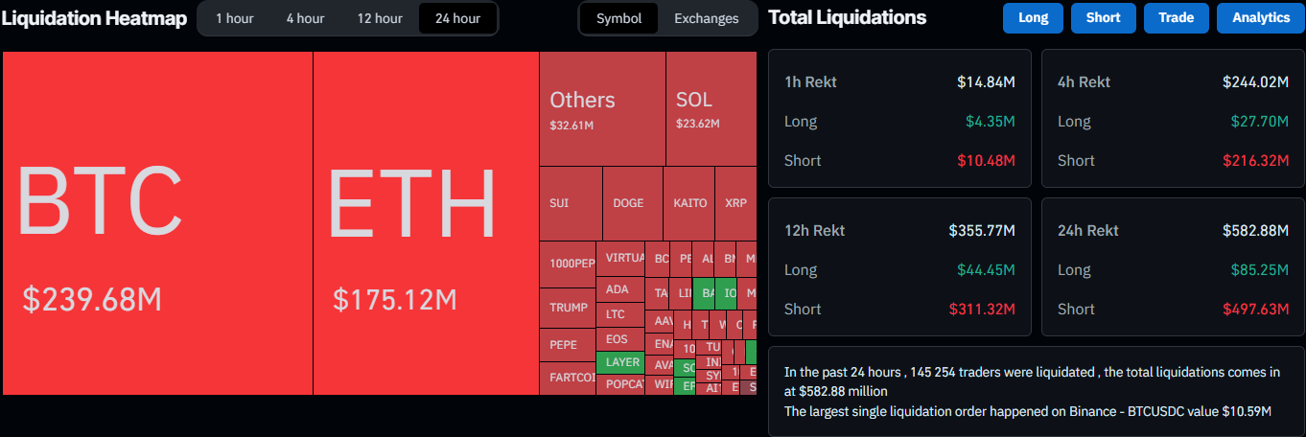Switch heatmap view to Exchanges

[707, 18]
